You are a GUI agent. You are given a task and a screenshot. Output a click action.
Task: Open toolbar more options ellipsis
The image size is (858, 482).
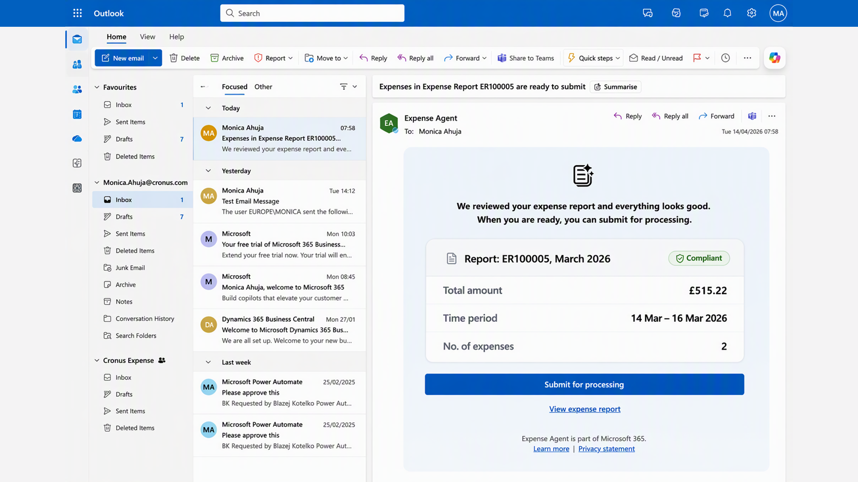click(747, 58)
